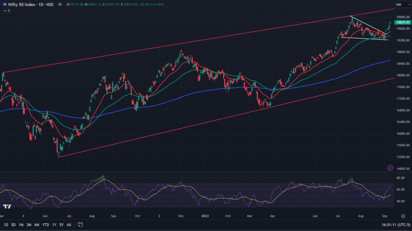Click the round market status icon beside NSE
This screenshot has width=412, height=231.
pyautogui.click(x=59, y=4)
